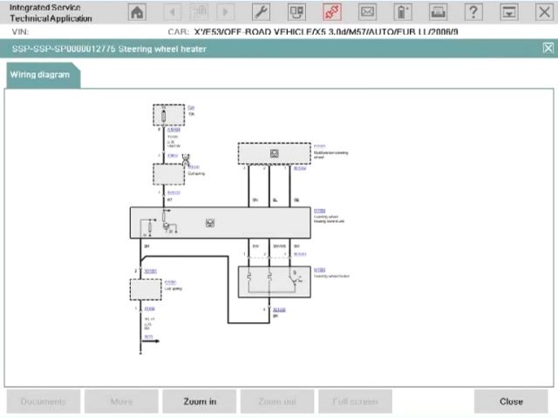Viewport: 558px width, 418px height.
Task: Open the envelope message icon
Action: pyautogui.click(x=367, y=12)
